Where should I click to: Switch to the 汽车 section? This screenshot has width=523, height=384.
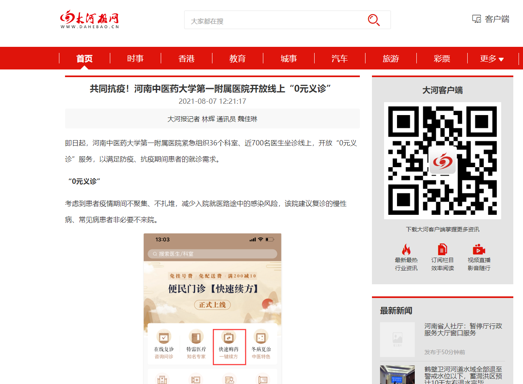point(340,59)
